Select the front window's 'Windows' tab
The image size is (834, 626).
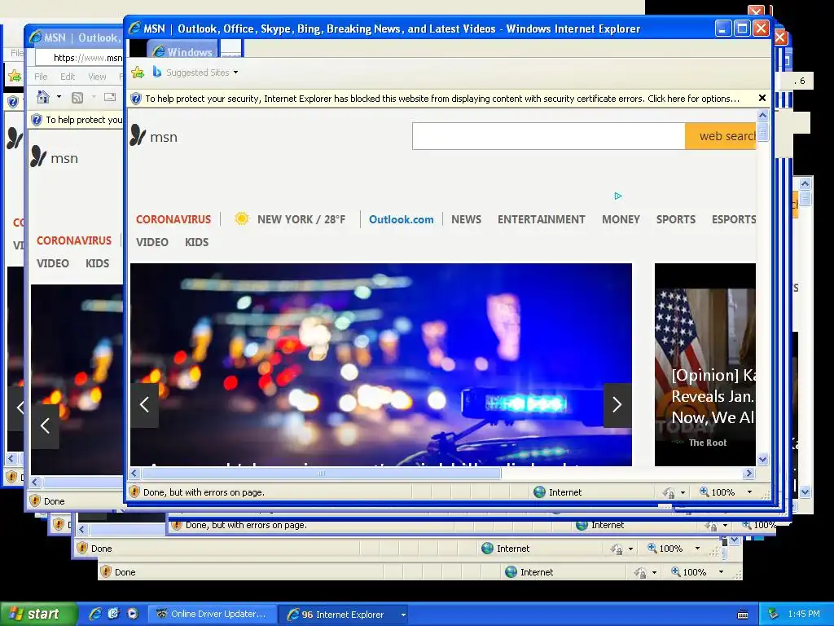pyautogui.click(x=182, y=50)
